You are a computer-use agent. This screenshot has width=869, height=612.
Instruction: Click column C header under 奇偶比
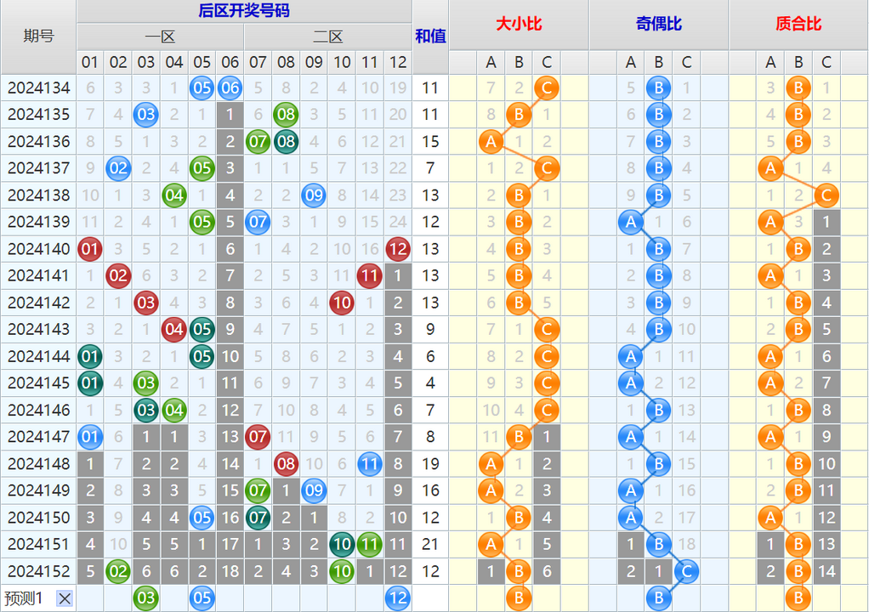(687, 63)
